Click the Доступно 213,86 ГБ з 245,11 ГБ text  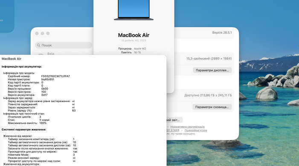pyautogui.click(x=208, y=95)
